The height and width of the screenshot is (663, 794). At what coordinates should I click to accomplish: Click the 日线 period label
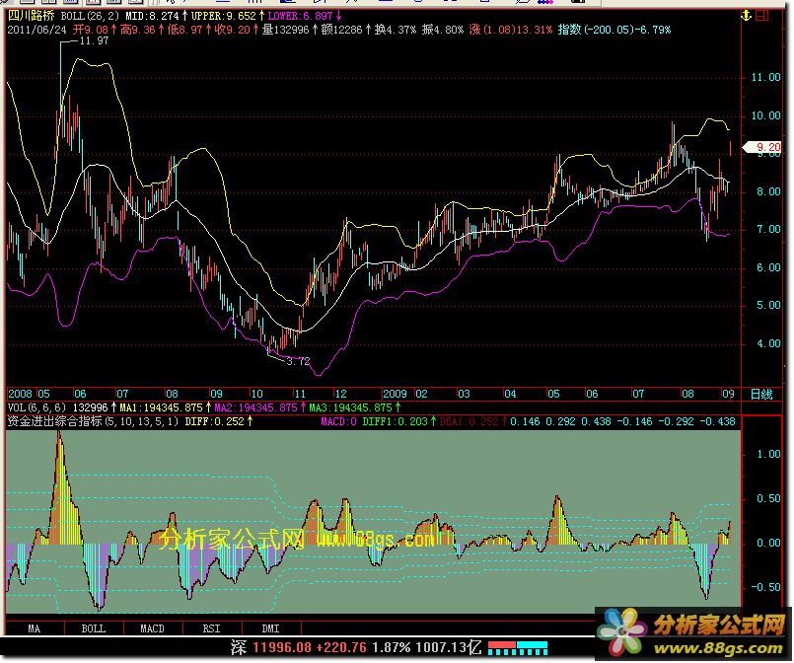(x=761, y=394)
